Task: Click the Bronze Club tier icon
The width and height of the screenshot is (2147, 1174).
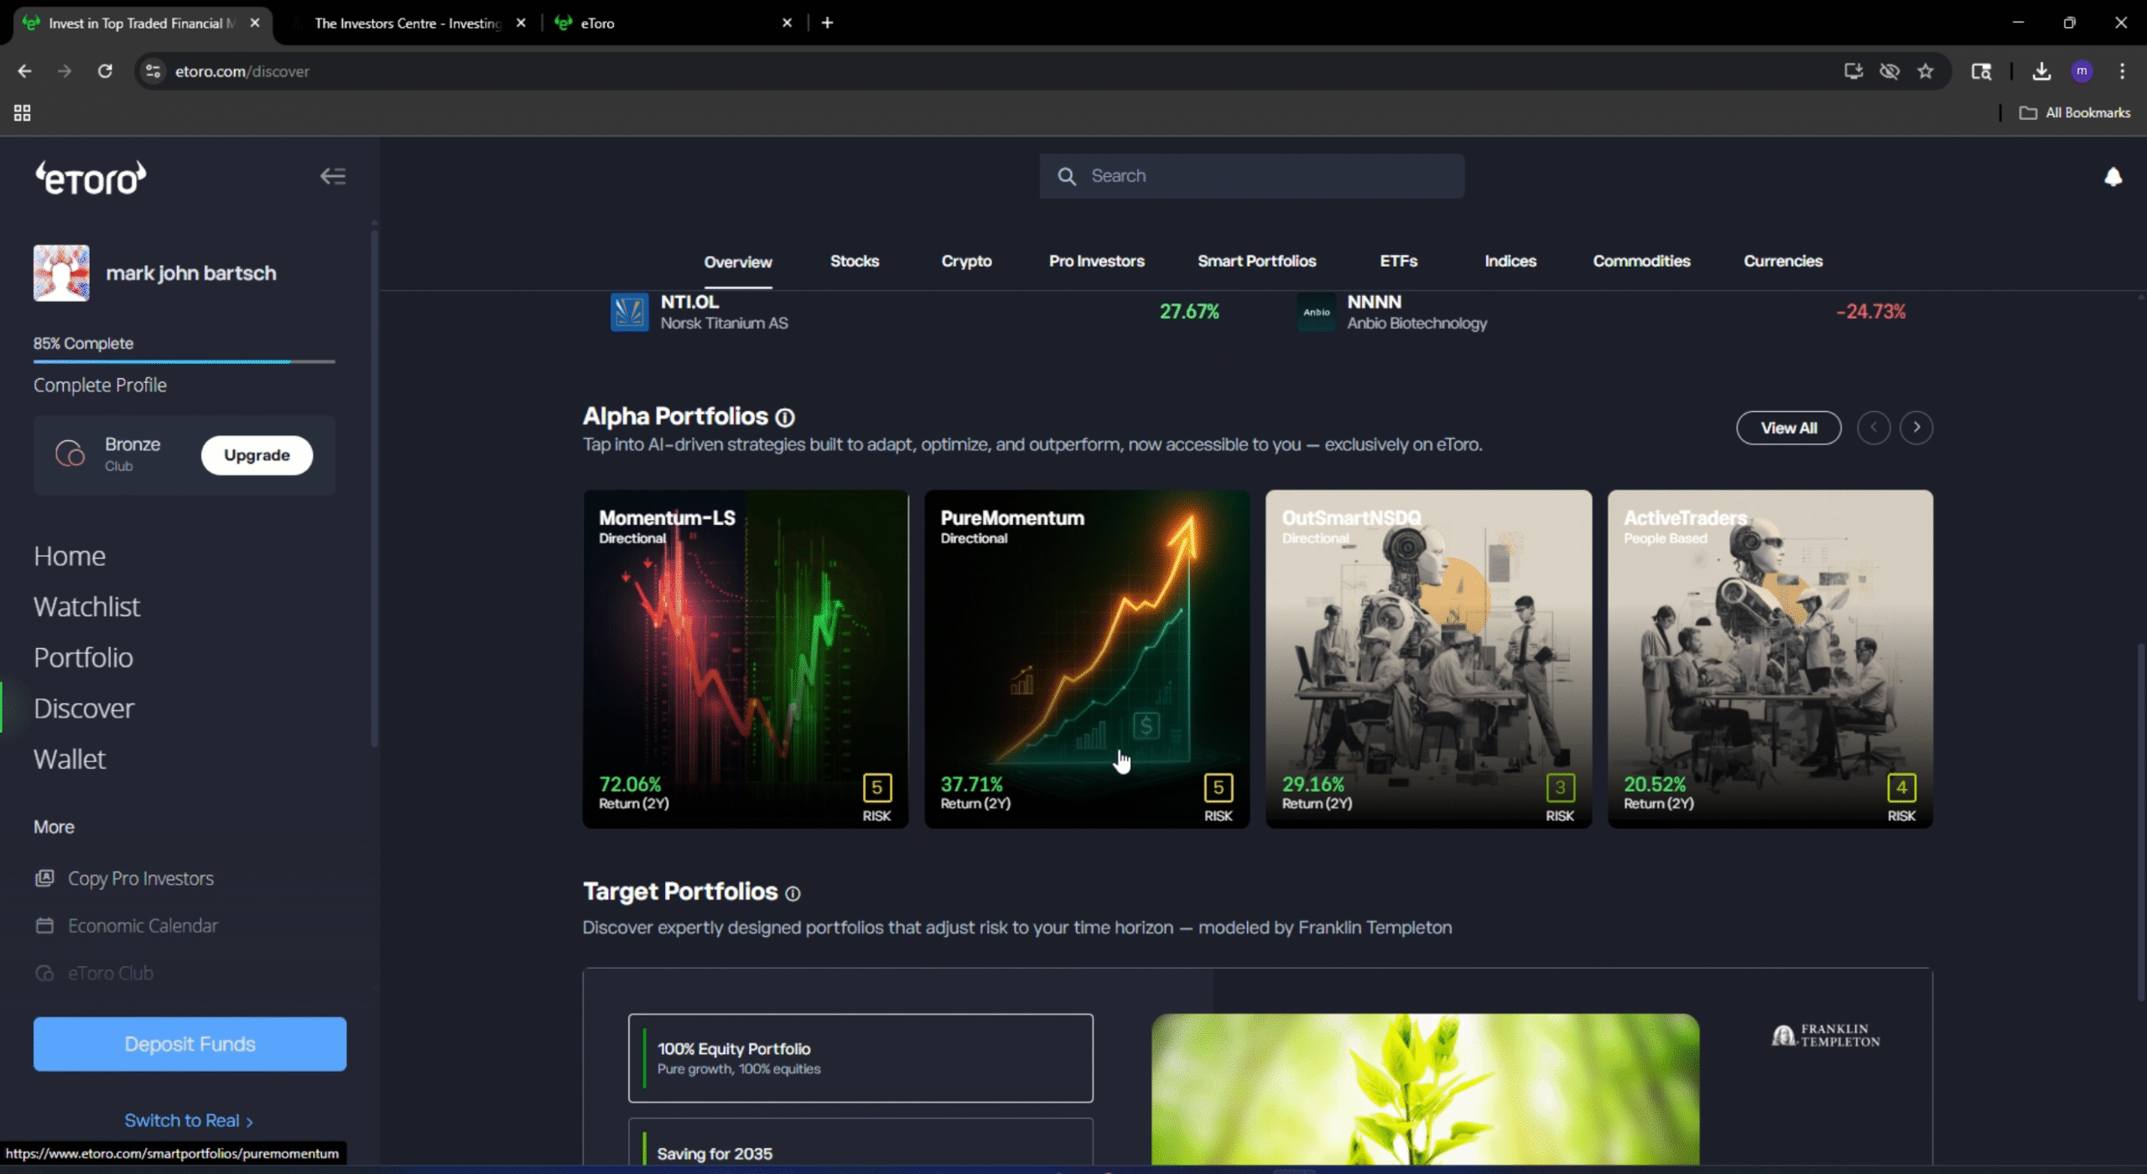Action: (x=70, y=454)
